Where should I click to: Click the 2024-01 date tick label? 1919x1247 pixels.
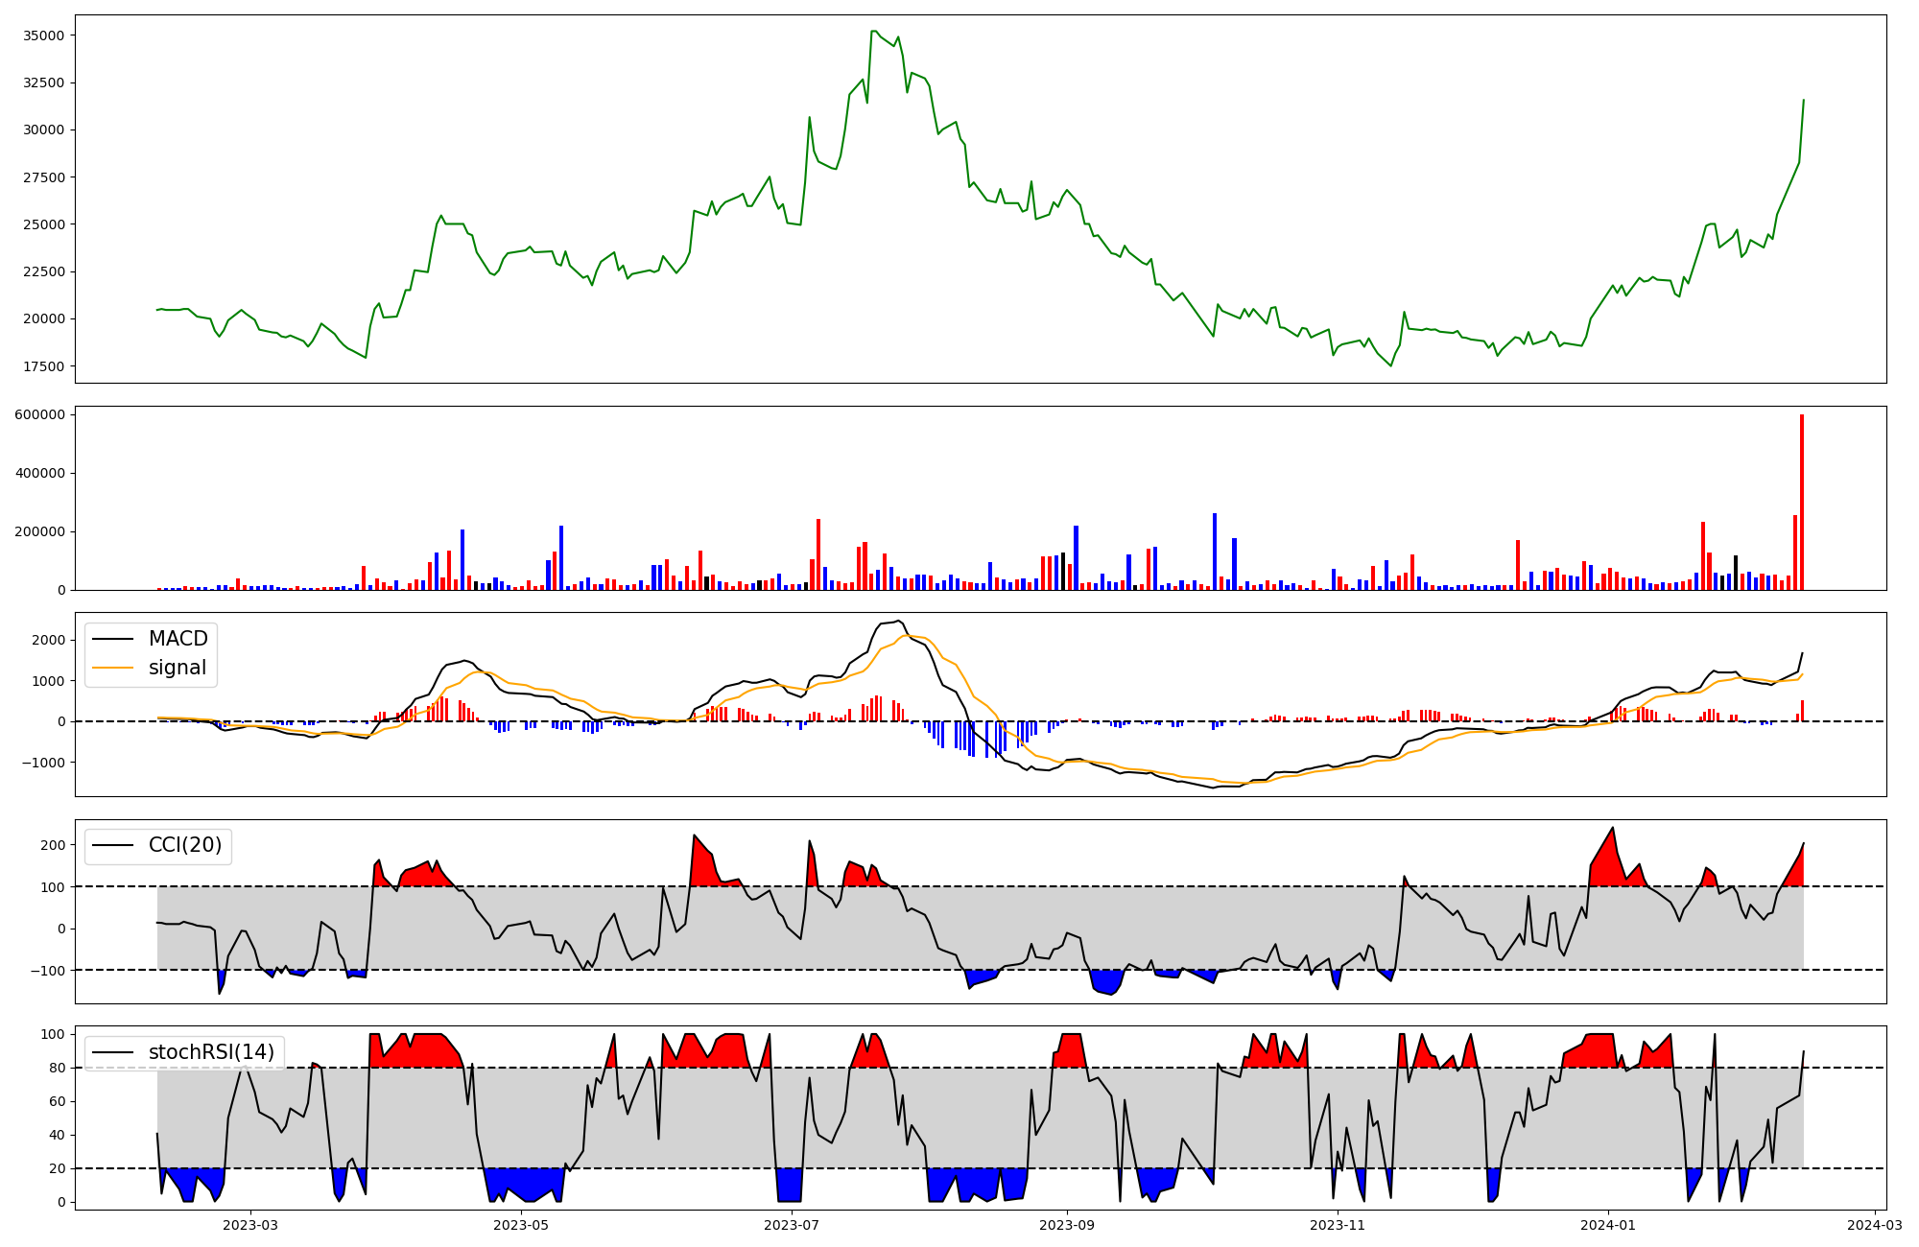click(x=1608, y=1225)
